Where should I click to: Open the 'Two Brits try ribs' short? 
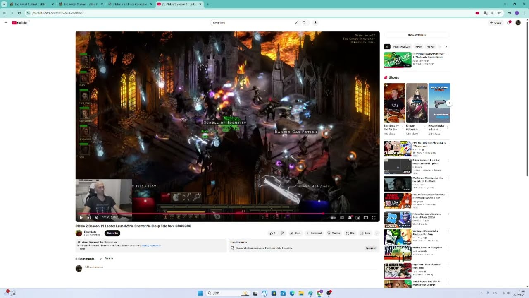(394, 103)
